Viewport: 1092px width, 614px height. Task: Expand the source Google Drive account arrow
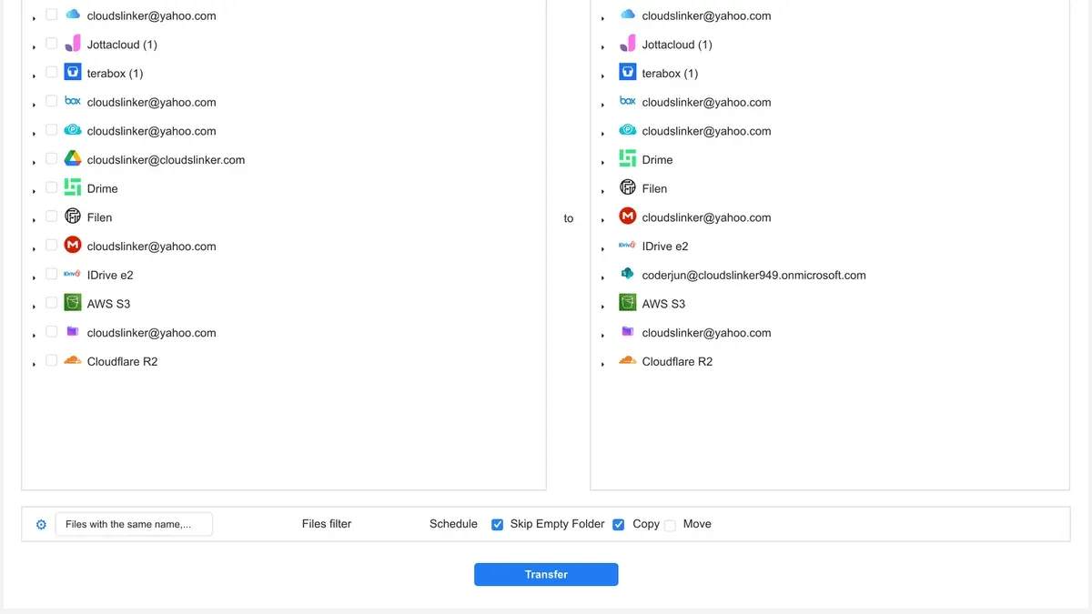(x=34, y=162)
